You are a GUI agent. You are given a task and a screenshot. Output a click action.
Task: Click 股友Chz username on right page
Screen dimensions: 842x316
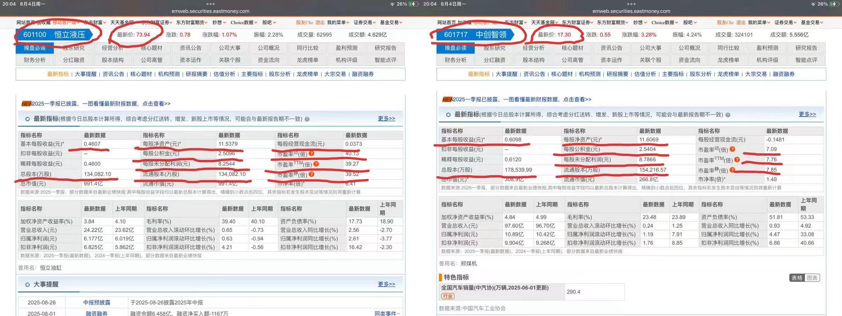click(x=725, y=23)
